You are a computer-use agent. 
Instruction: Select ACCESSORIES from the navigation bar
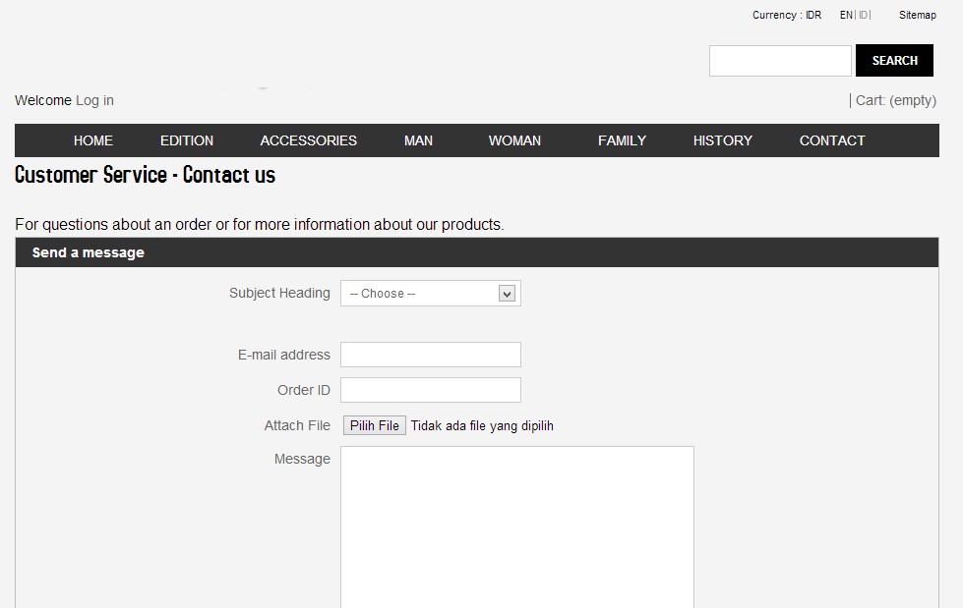click(308, 140)
